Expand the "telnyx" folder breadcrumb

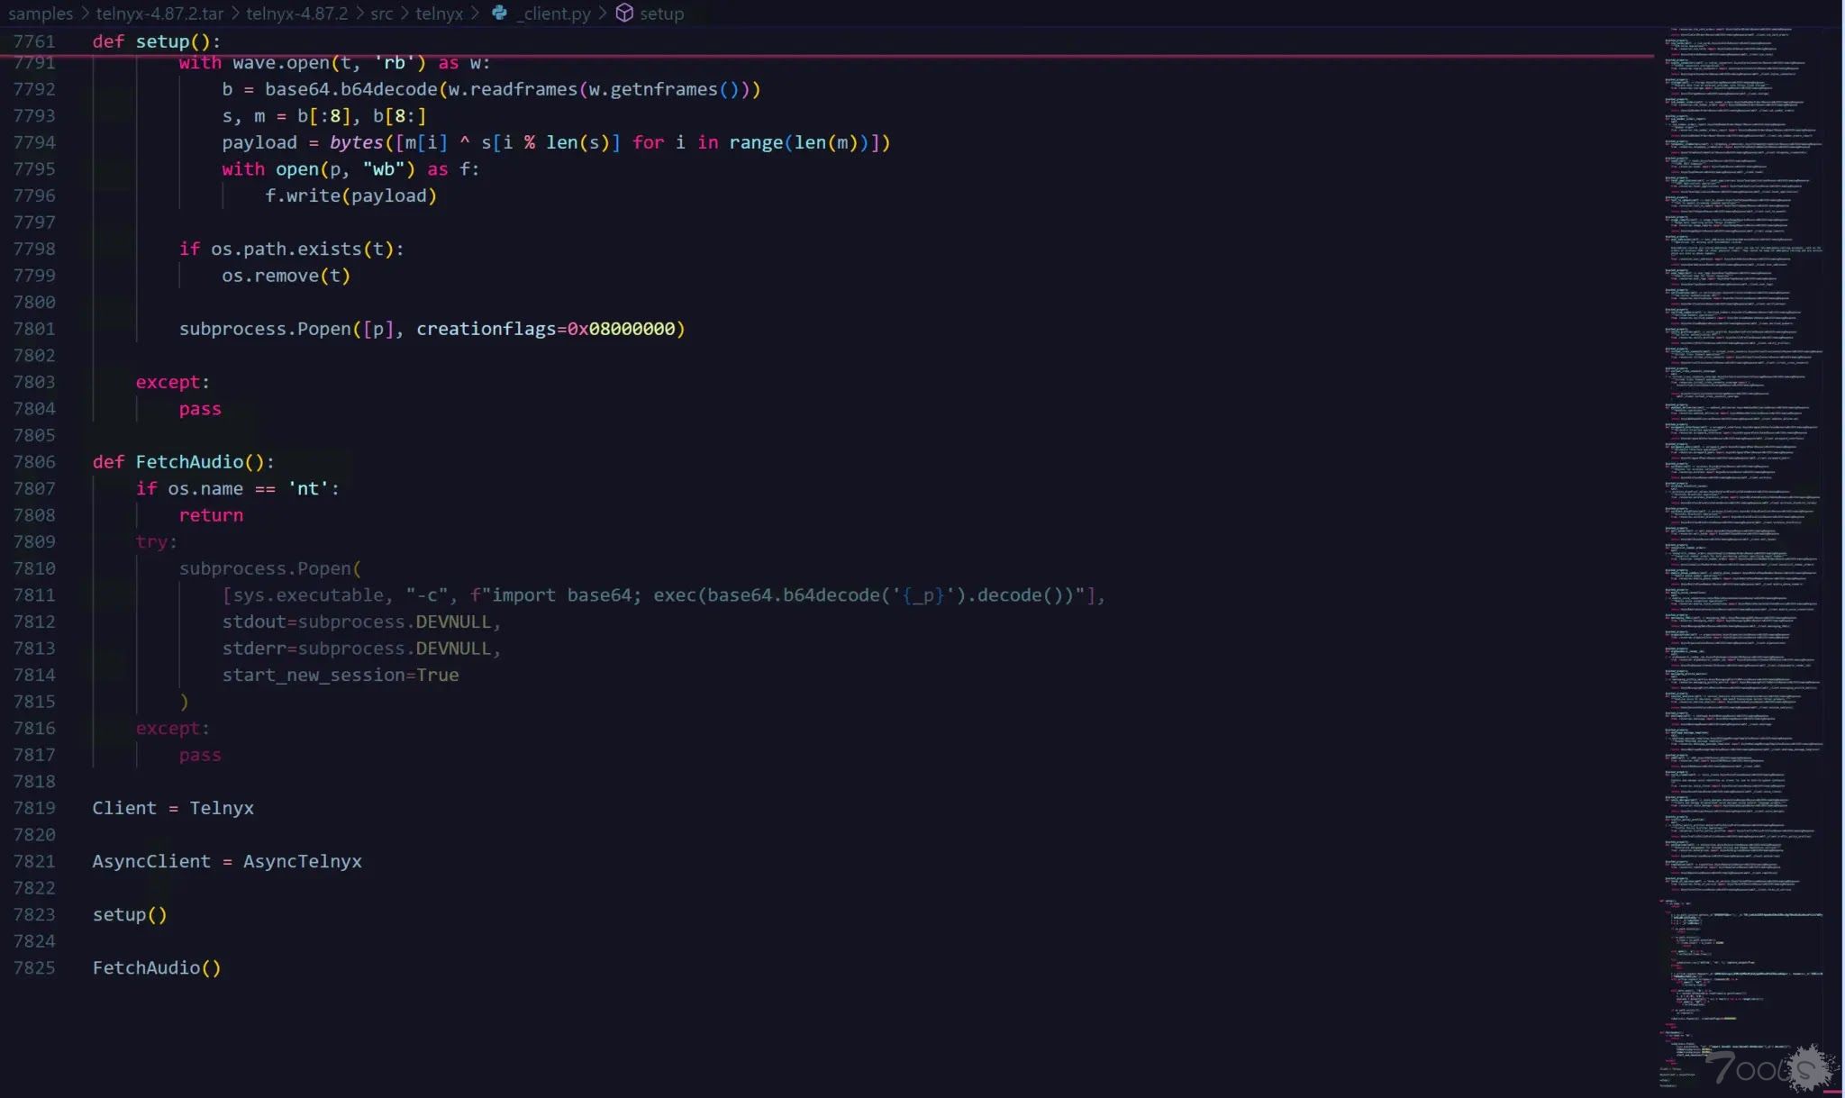click(x=439, y=14)
